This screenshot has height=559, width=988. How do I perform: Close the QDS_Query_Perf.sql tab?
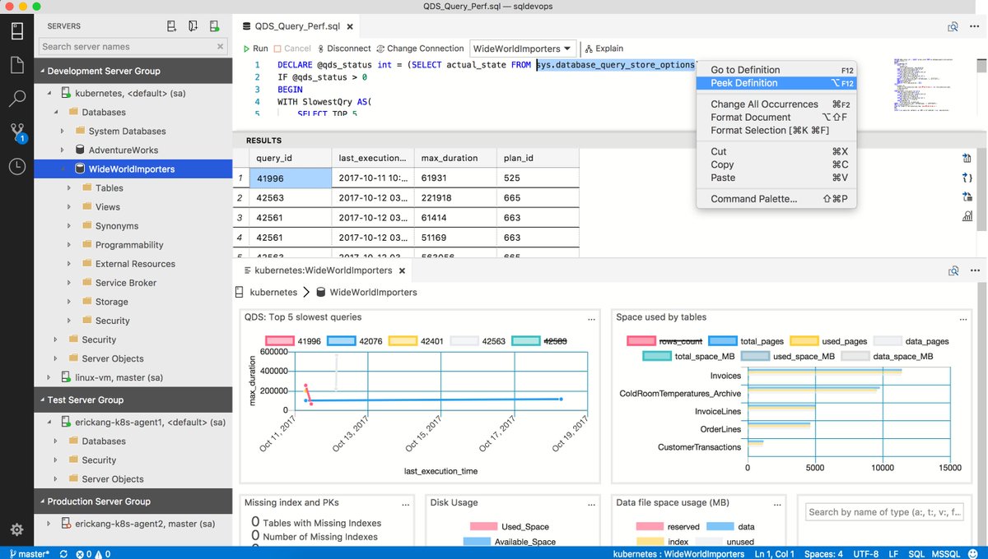click(350, 27)
